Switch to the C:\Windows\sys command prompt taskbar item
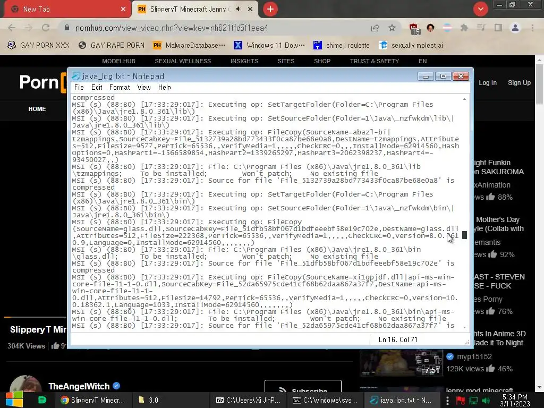 [325, 400]
